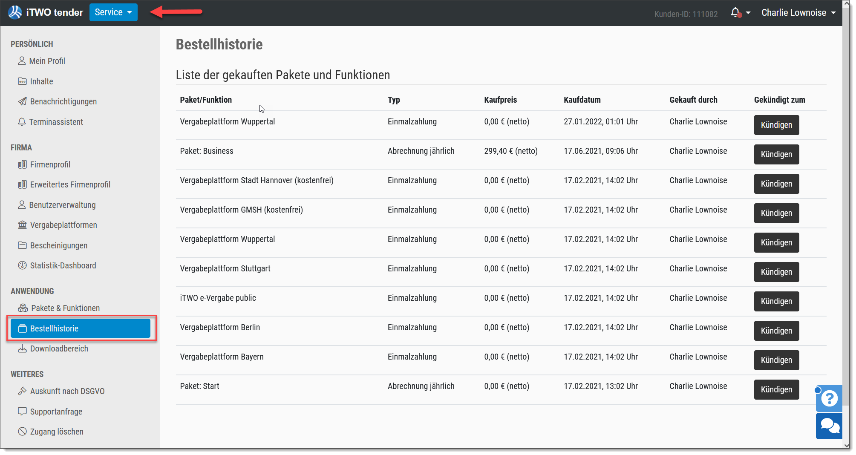Click the Bescheinigungen folder icon
Image resolution: width=856 pixels, height=455 pixels.
click(22, 245)
